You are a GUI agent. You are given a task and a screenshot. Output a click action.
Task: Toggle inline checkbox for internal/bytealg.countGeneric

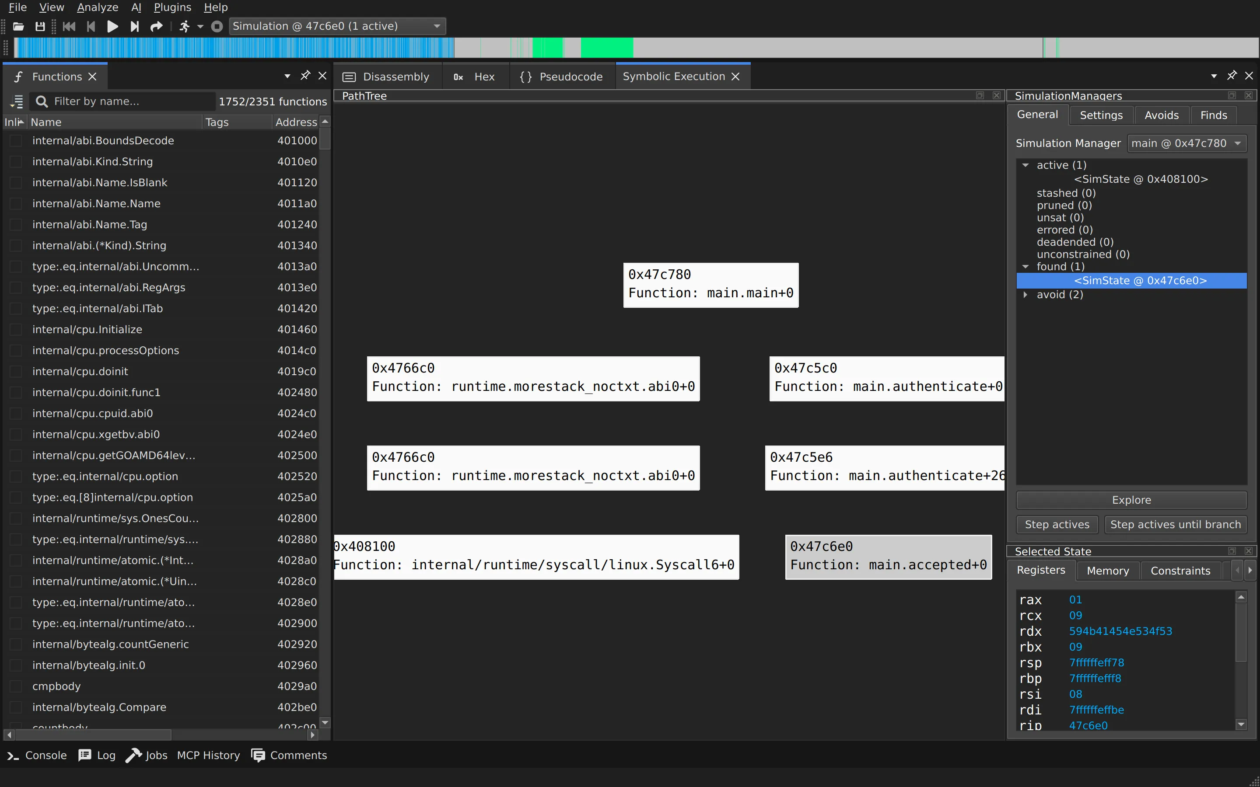pyautogui.click(x=16, y=644)
